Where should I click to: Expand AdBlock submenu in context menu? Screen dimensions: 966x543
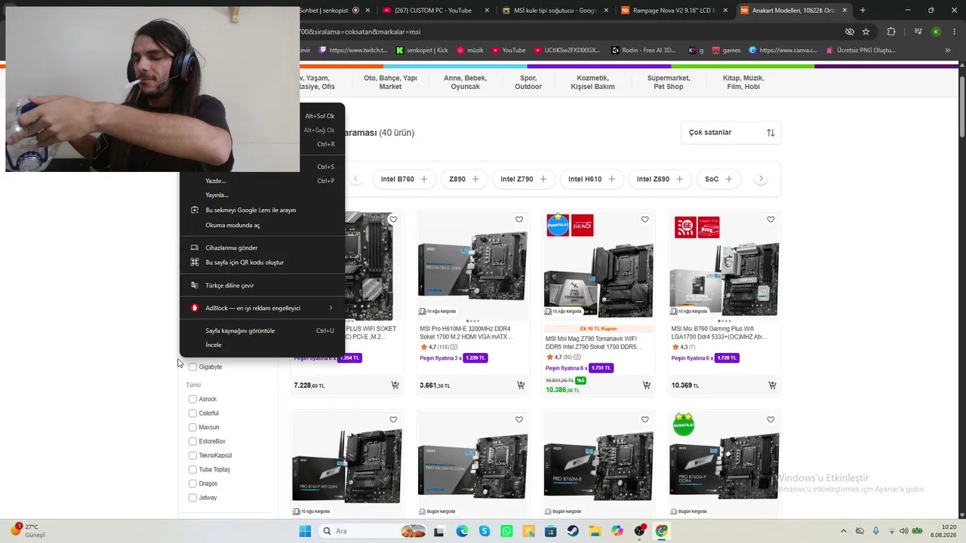click(x=262, y=308)
